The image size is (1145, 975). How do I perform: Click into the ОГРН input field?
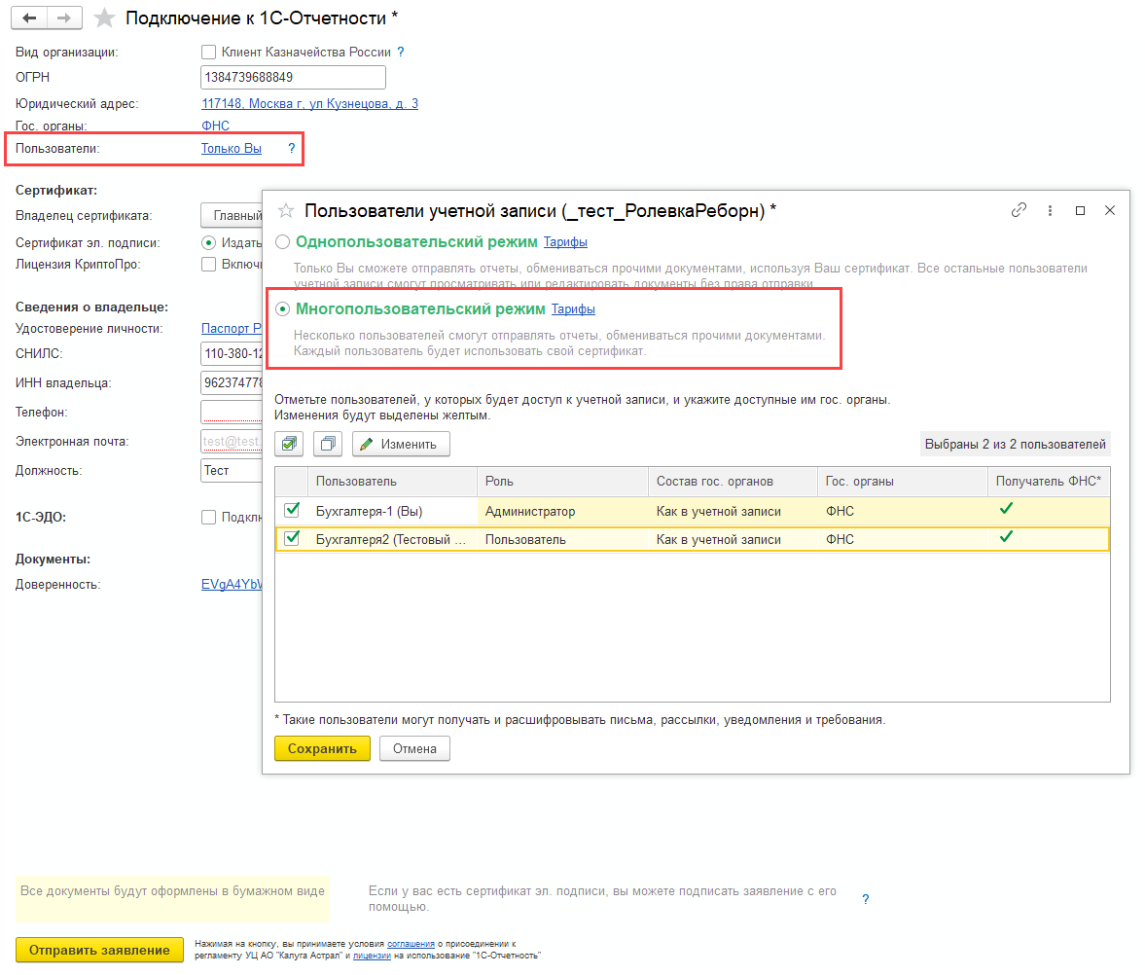pyautogui.click(x=293, y=78)
